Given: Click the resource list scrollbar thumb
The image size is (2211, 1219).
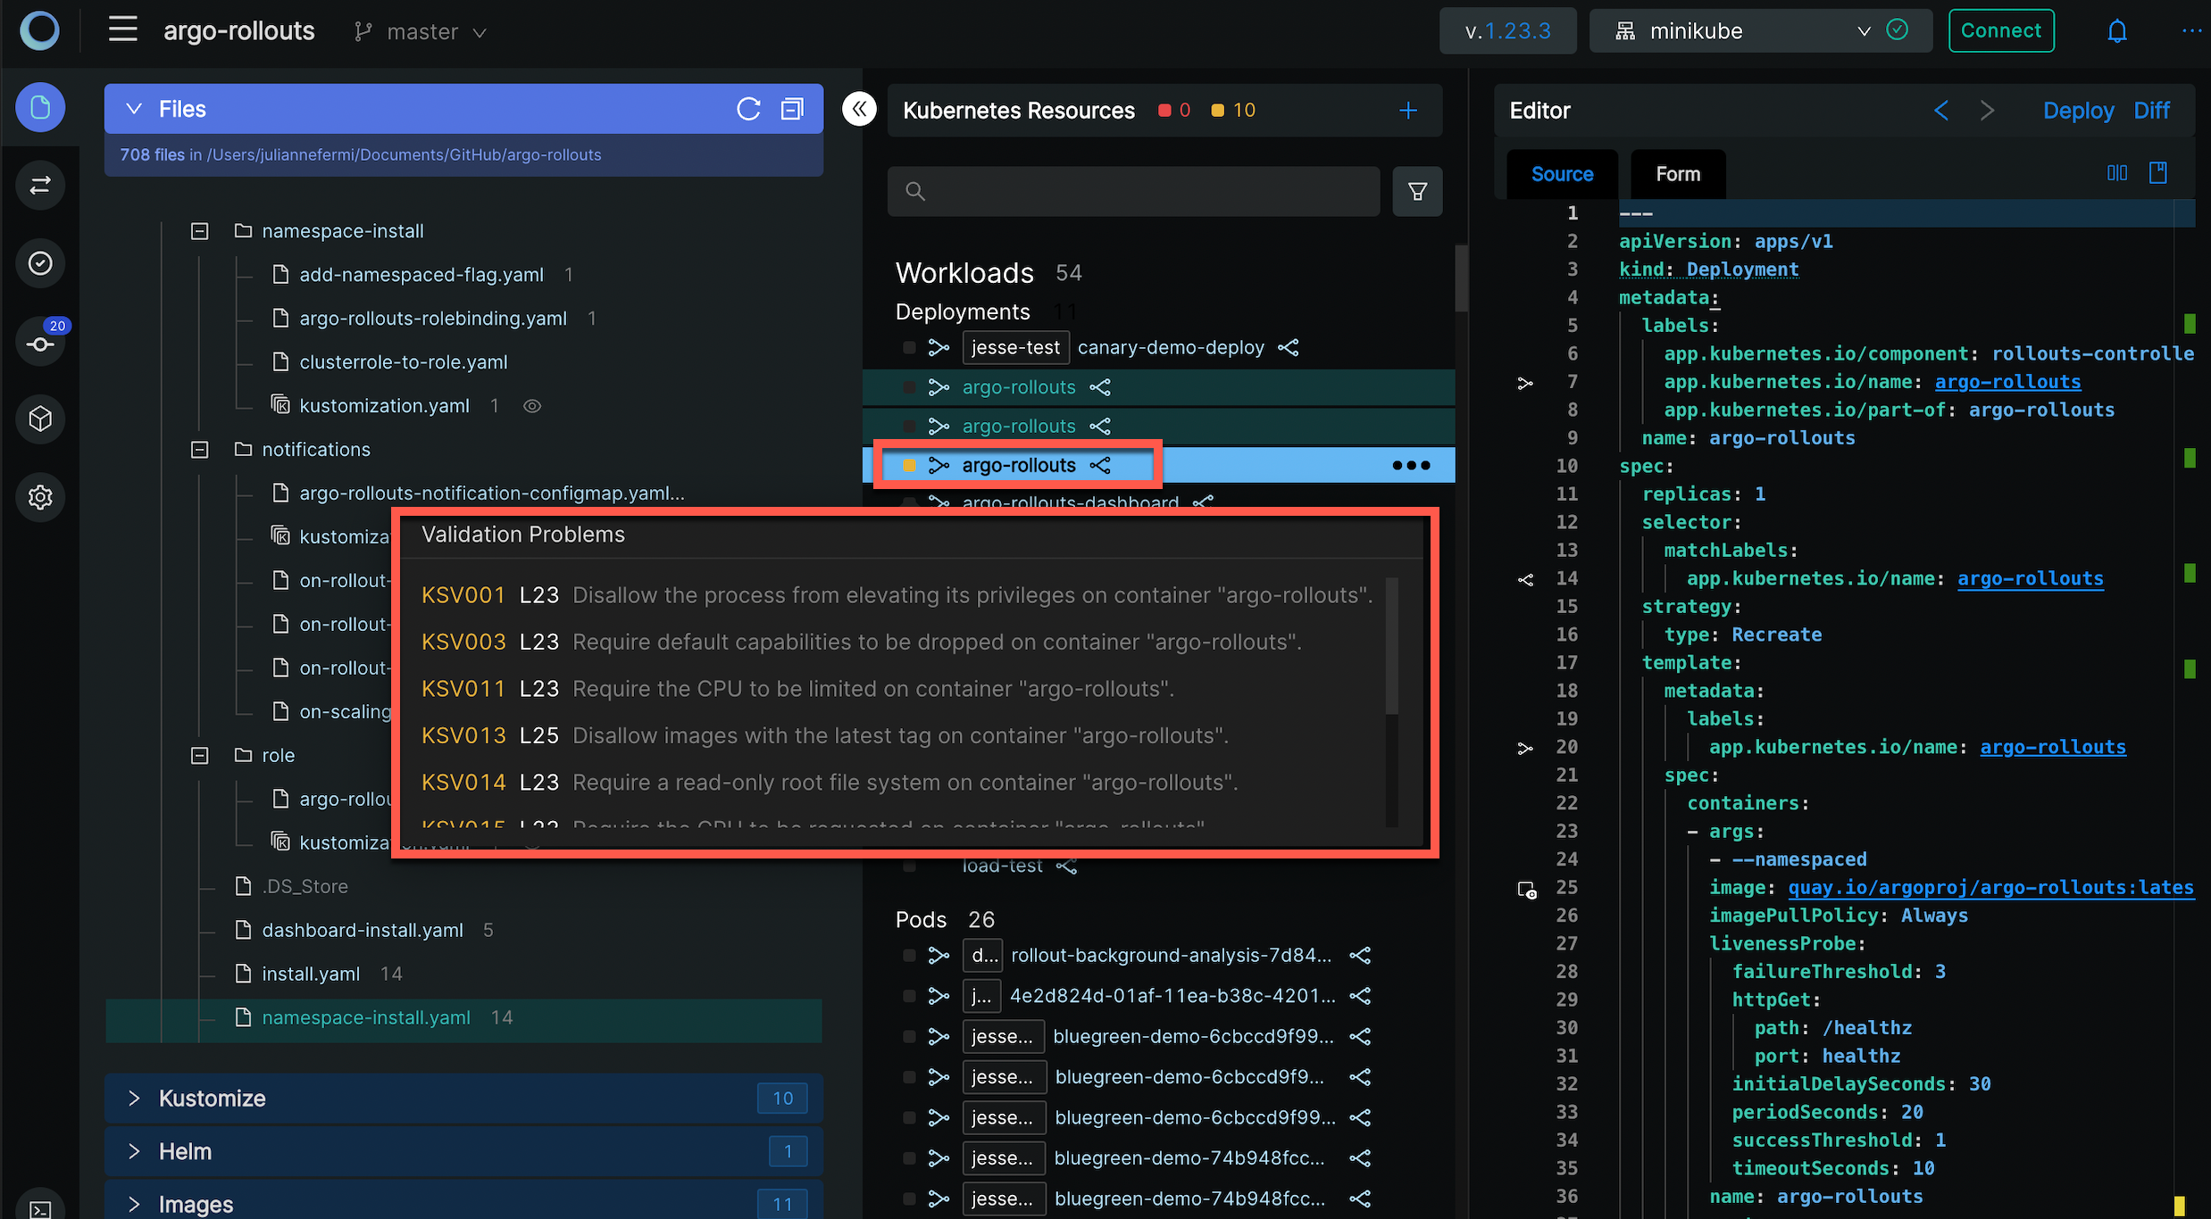Looking at the screenshot, I should 1461,278.
